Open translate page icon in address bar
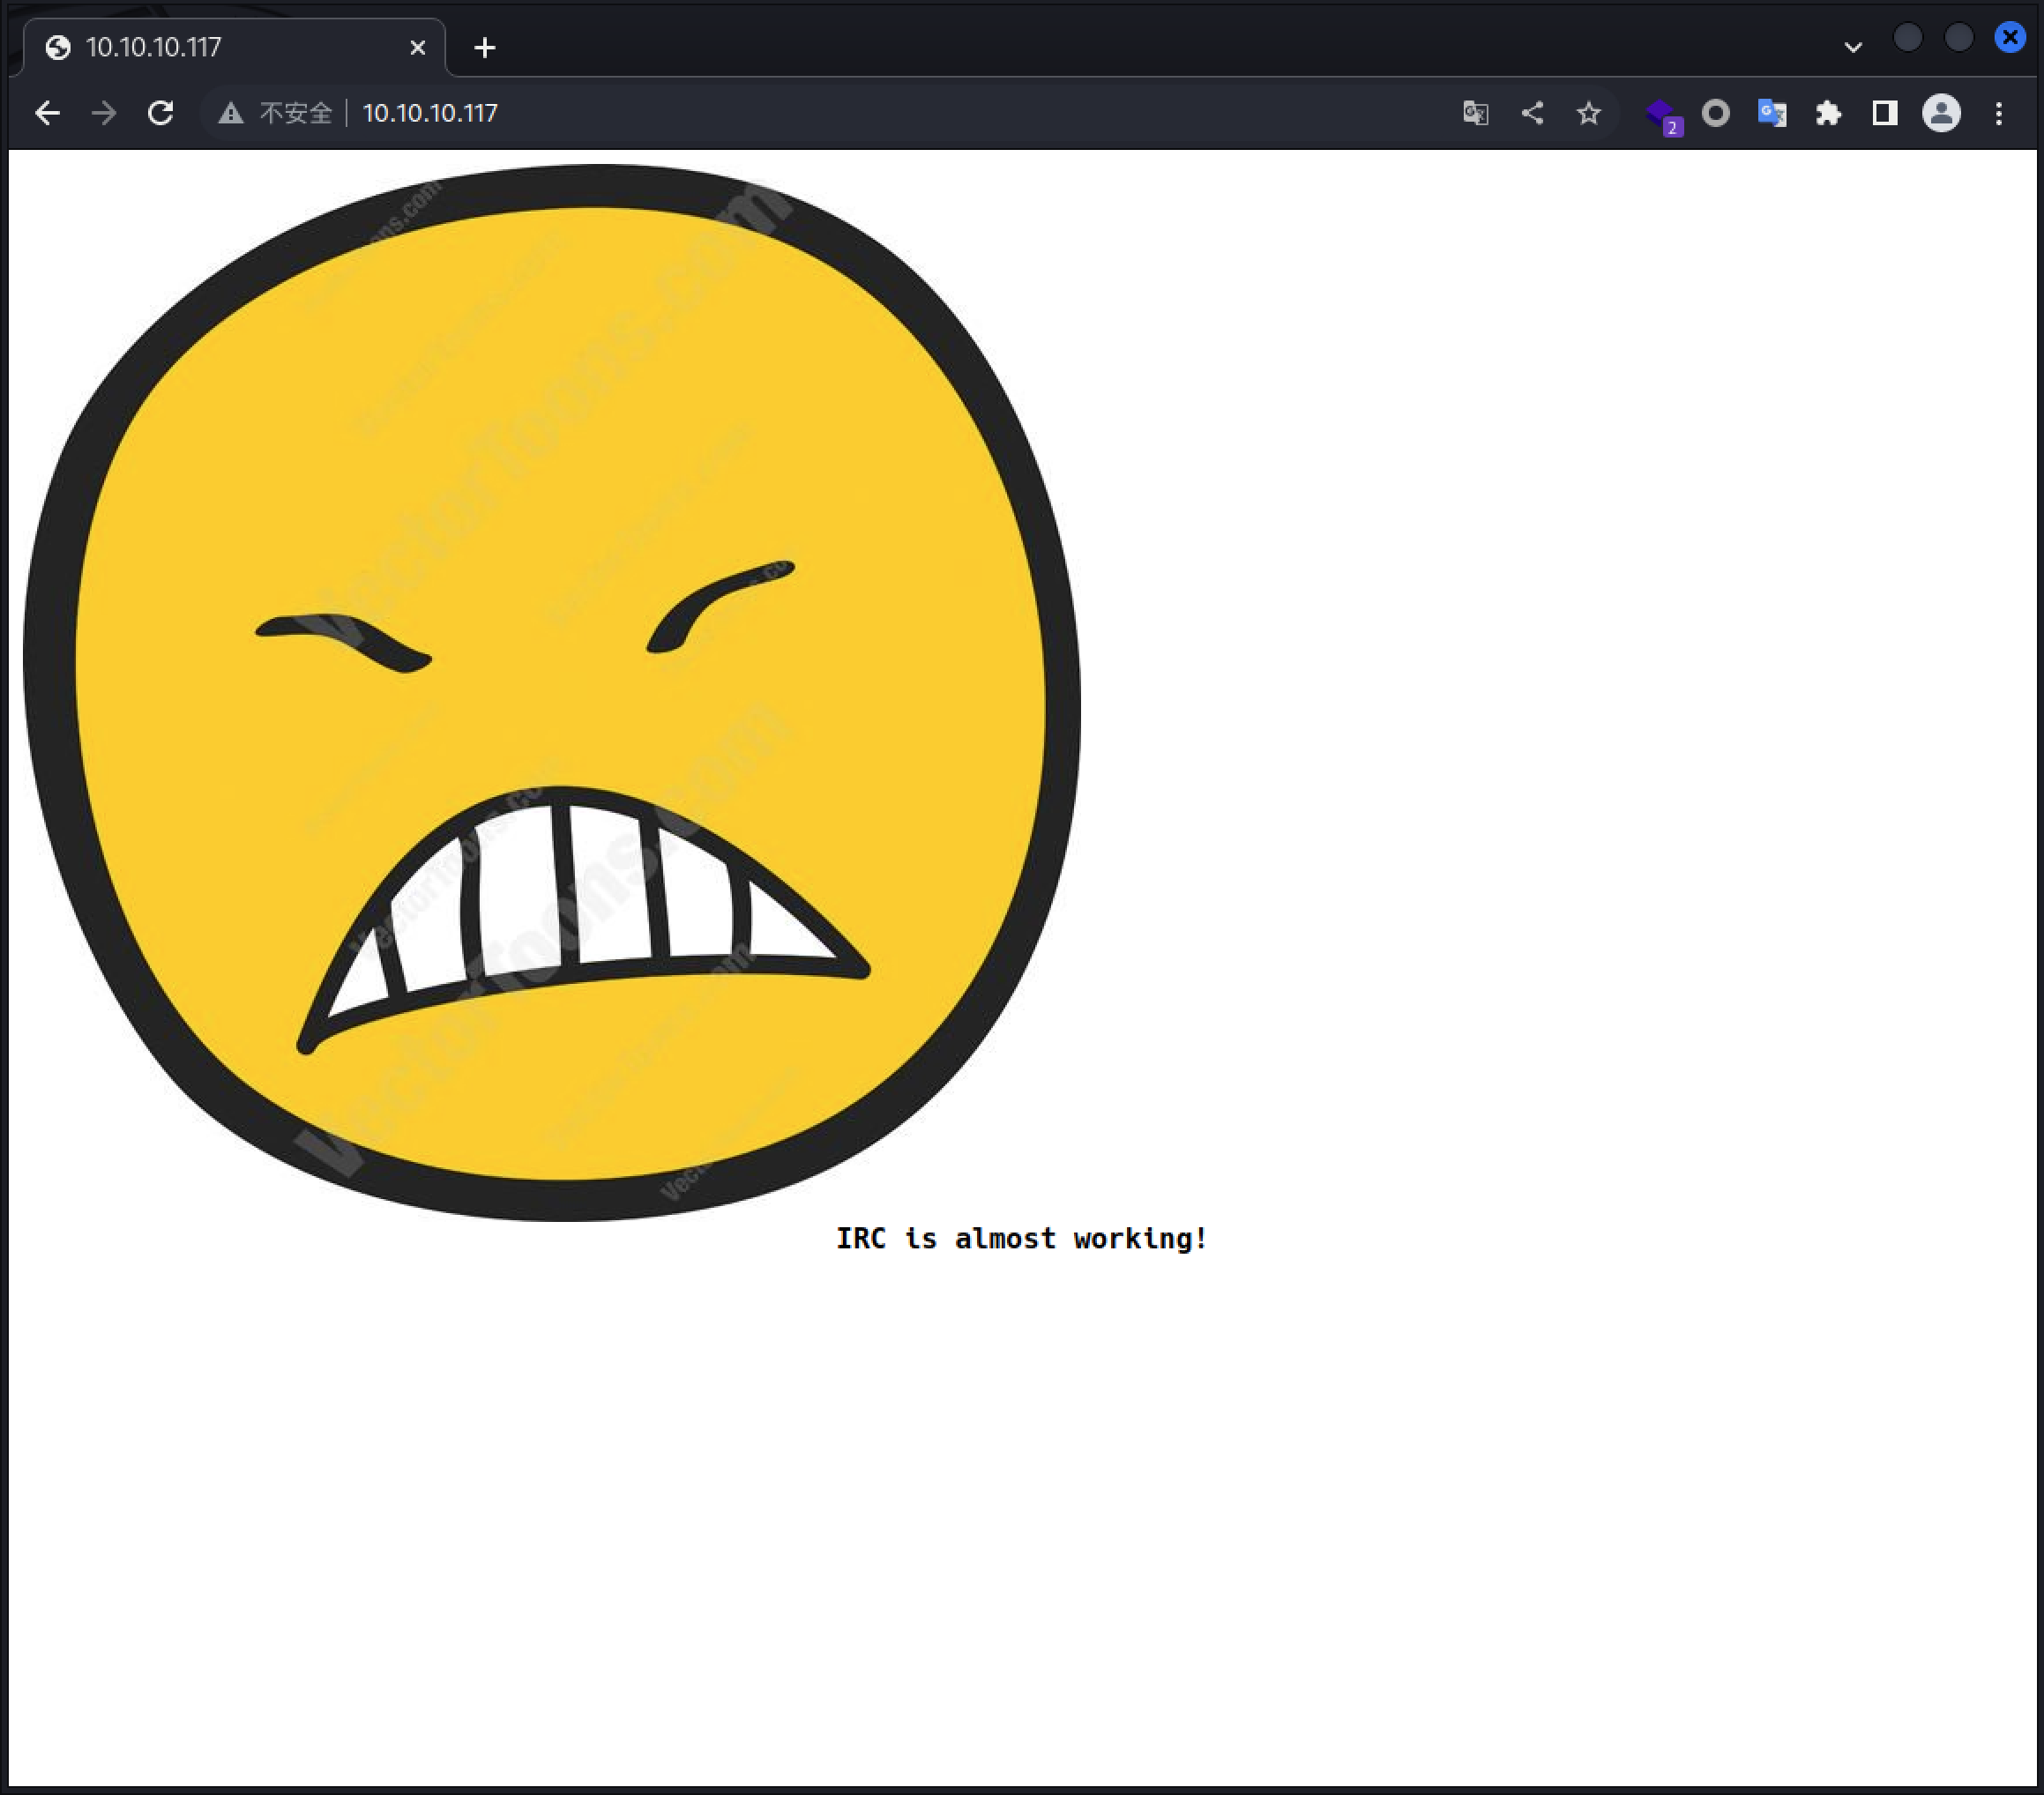The height and width of the screenshot is (1795, 2044). tap(1475, 113)
